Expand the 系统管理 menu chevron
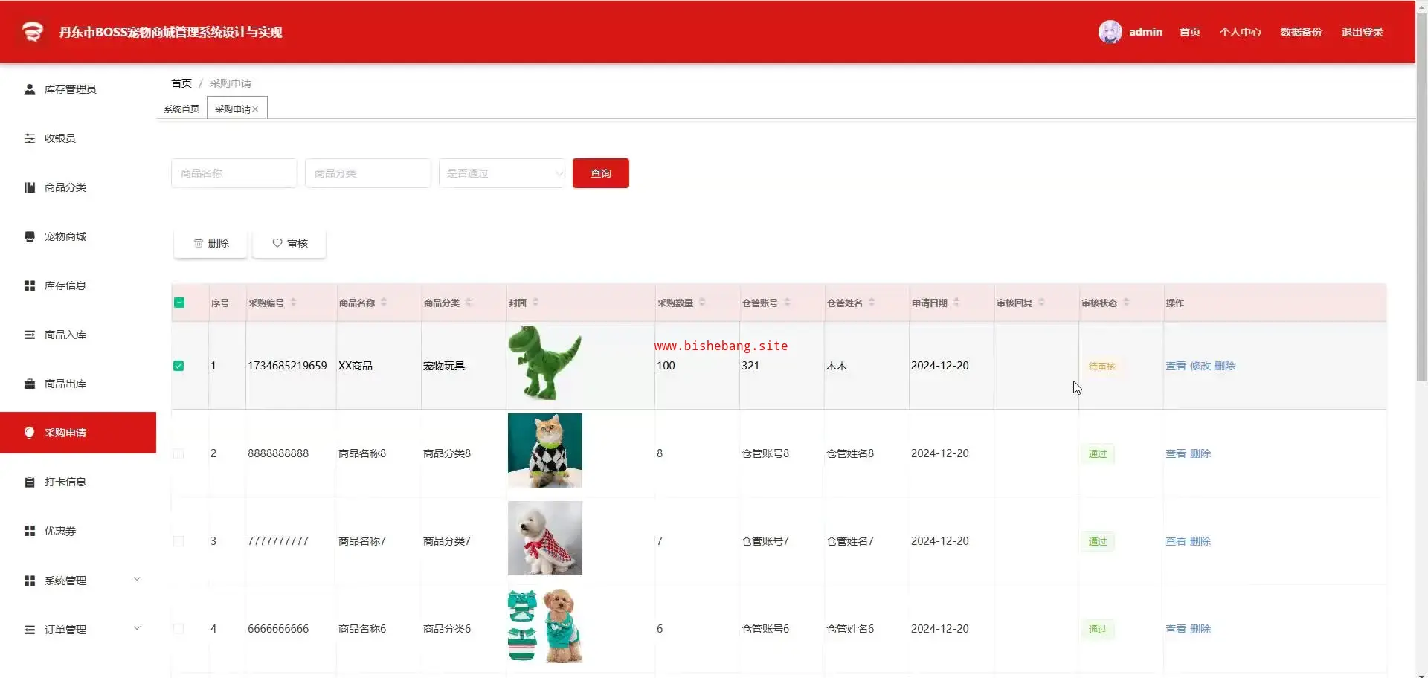The width and height of the screenshot is (1428, 678). [137, 580]
